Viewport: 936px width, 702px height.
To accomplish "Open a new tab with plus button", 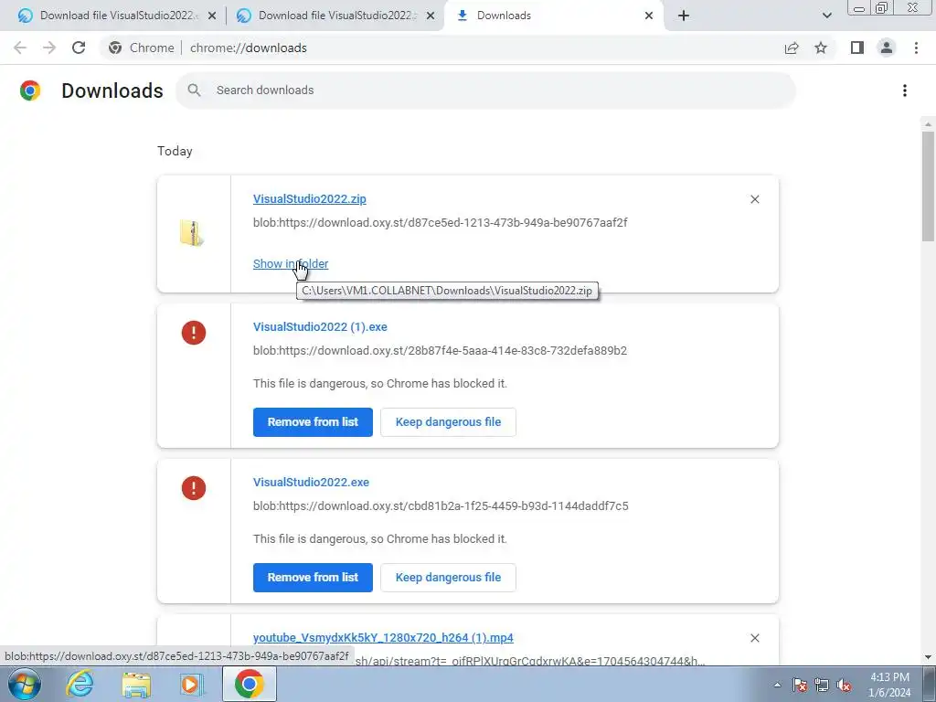I will [684, 16].
